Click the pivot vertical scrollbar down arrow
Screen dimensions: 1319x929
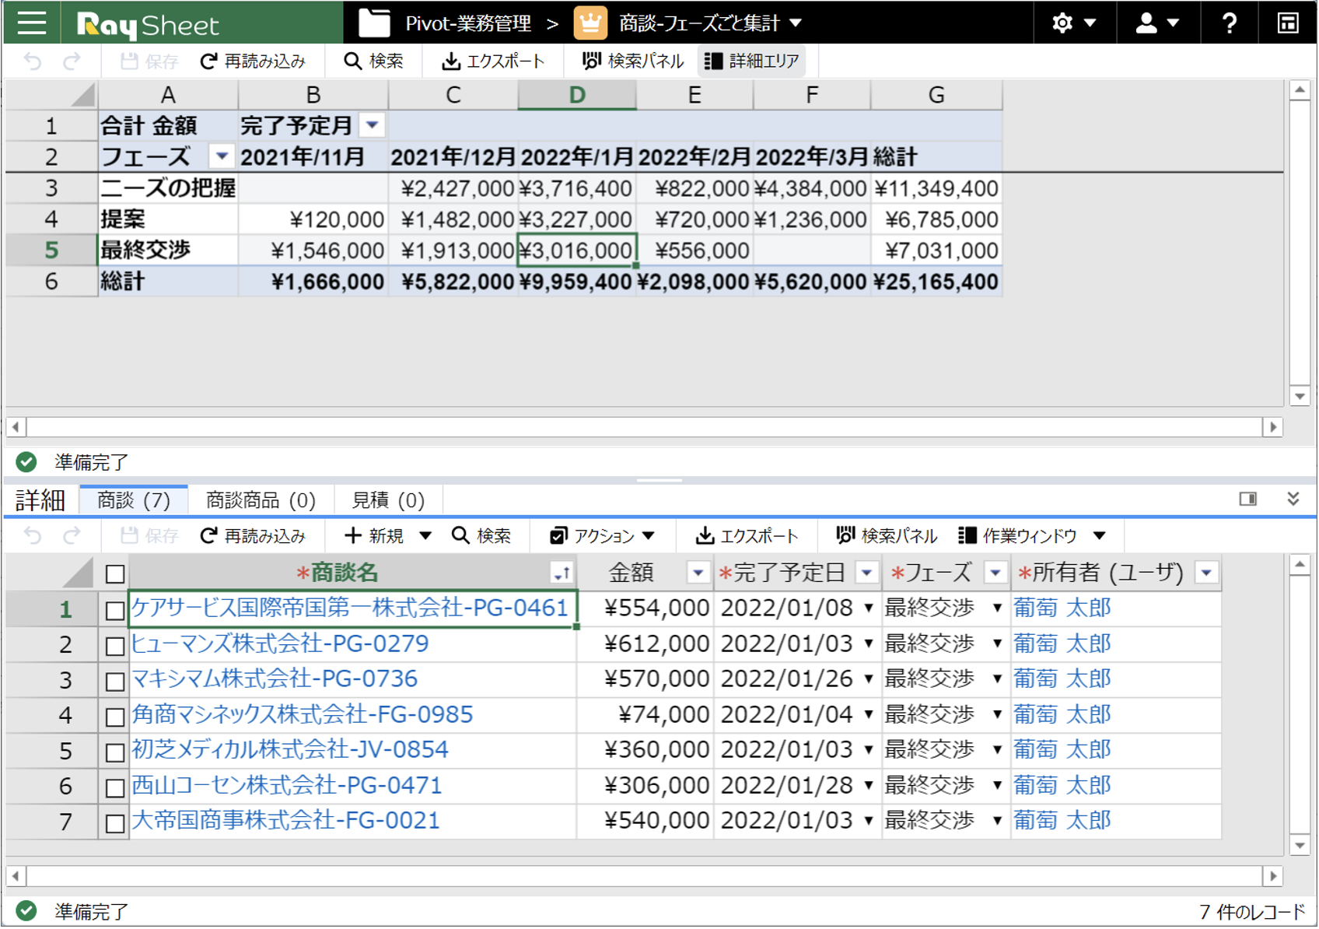coord(1300,396)
